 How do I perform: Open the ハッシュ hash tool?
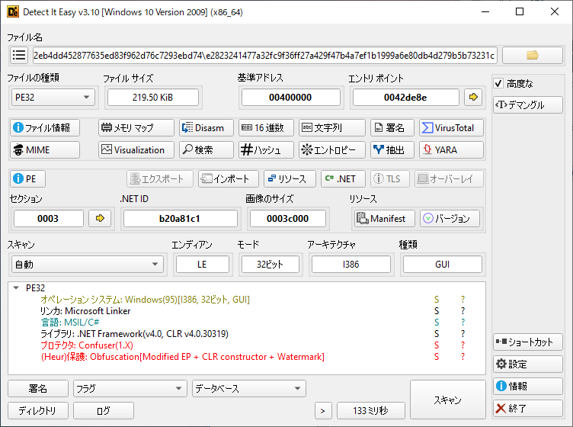266,150
